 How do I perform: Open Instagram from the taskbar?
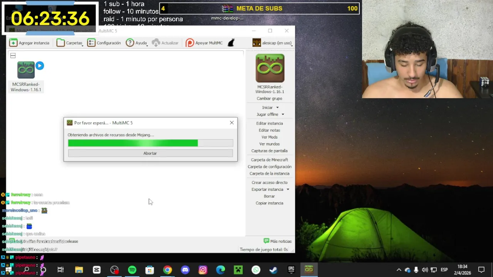click(x=203, y=270)
